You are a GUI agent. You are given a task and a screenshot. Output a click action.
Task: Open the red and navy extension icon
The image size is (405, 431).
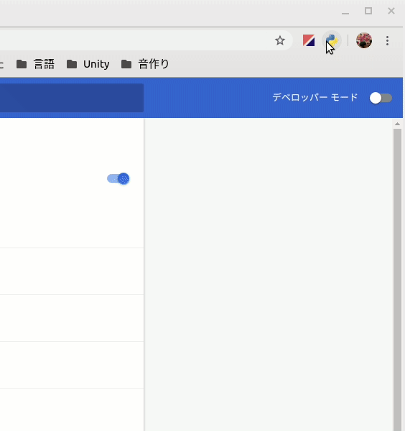tap(309, 41)
